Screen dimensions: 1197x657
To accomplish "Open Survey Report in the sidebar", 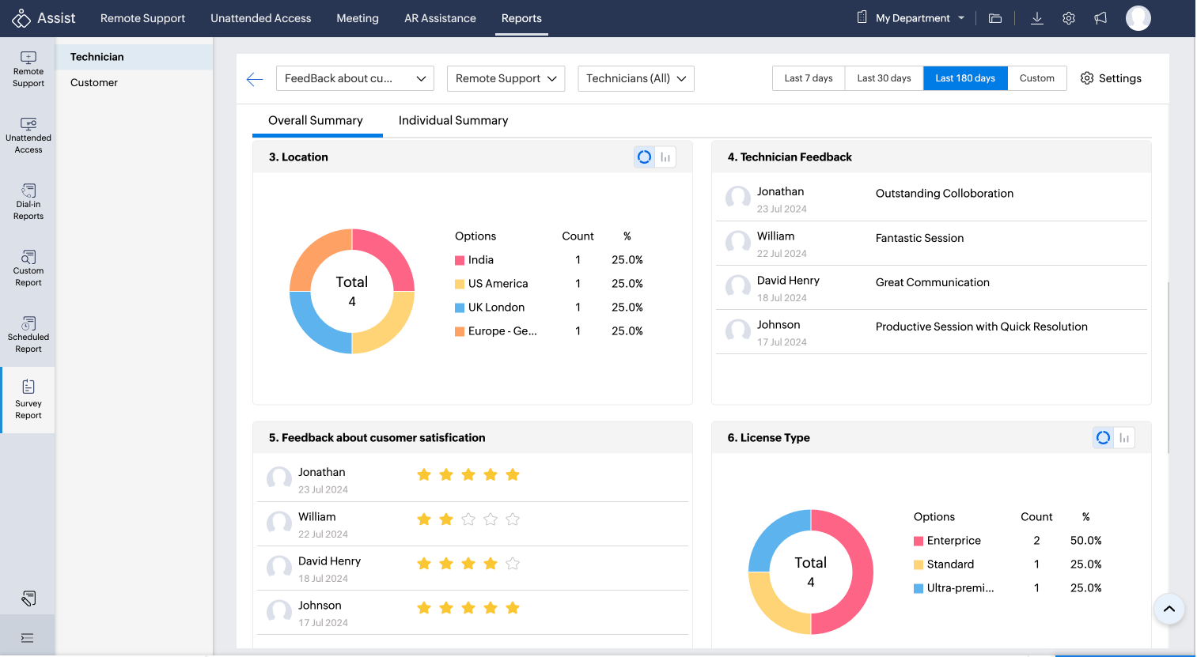I will [x=28, y=399].
